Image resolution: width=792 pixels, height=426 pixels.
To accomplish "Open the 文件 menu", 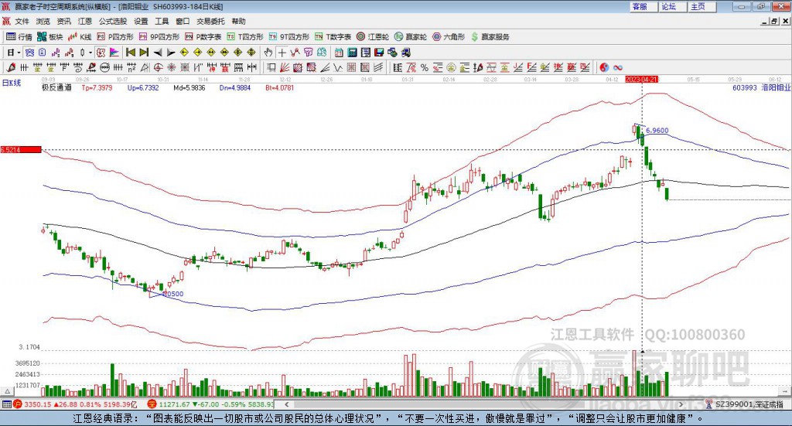I will (x=22, y=21).
